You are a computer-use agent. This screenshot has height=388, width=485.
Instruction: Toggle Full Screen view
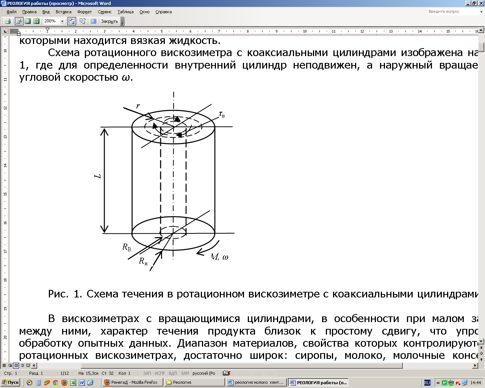point(93,21)
